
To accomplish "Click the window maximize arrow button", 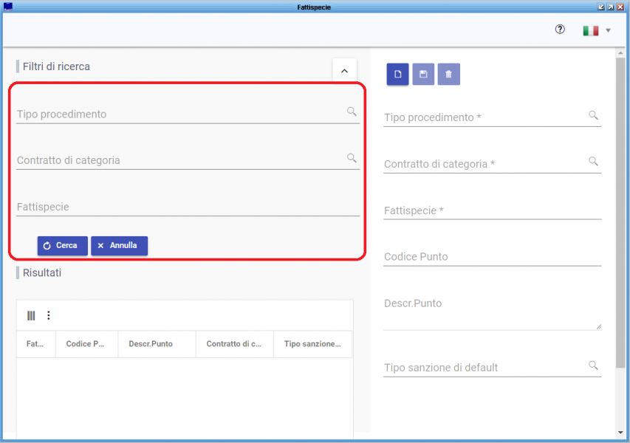I will (611, 7).
